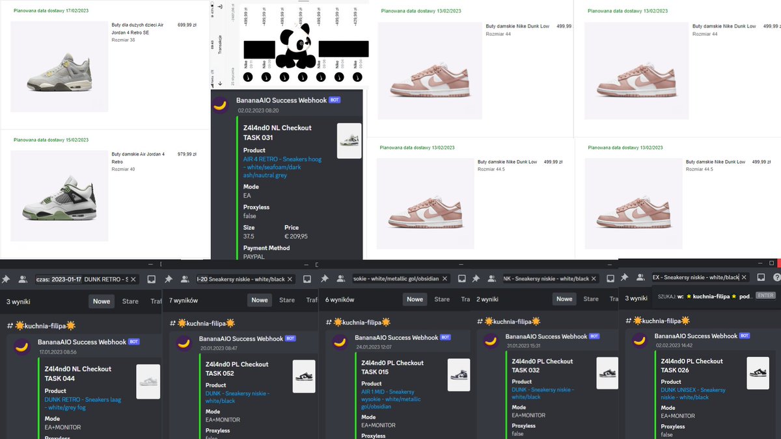Open the TASK 032 'DUNK - Sneakersy niskie' product link
781x439 pixels.
click(x=543, y=393)
